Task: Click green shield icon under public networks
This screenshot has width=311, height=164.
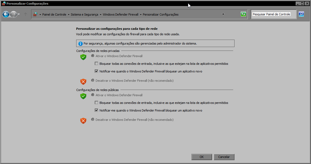Action: [x=83, y=96]
